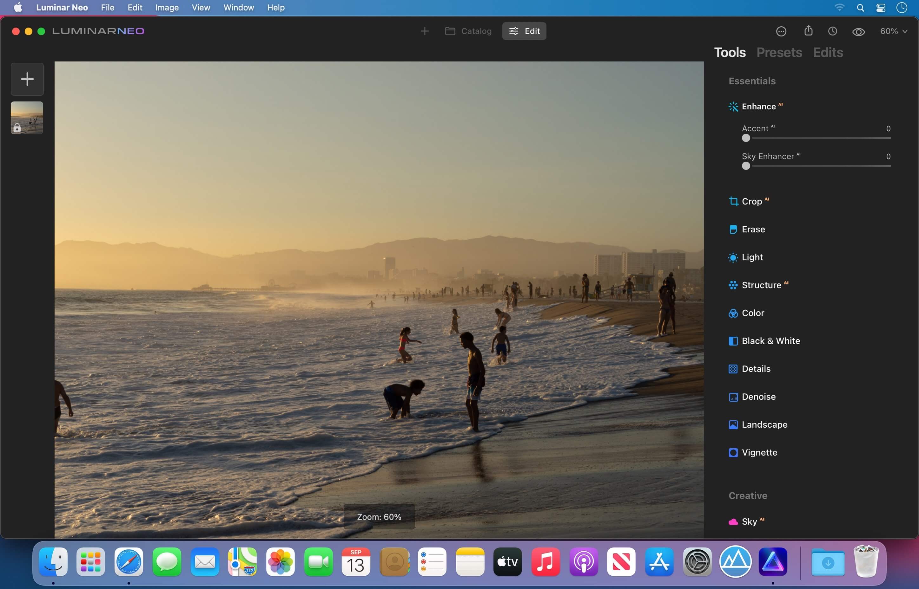Viewport: 919px width, 589px height.
Task: Click the Structure AI tool icon
Action: [x=733, y=285]
